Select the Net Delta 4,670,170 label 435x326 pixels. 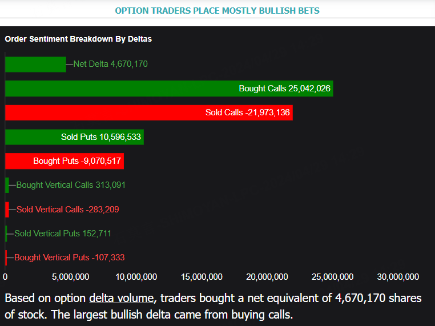tap(110, 64)
